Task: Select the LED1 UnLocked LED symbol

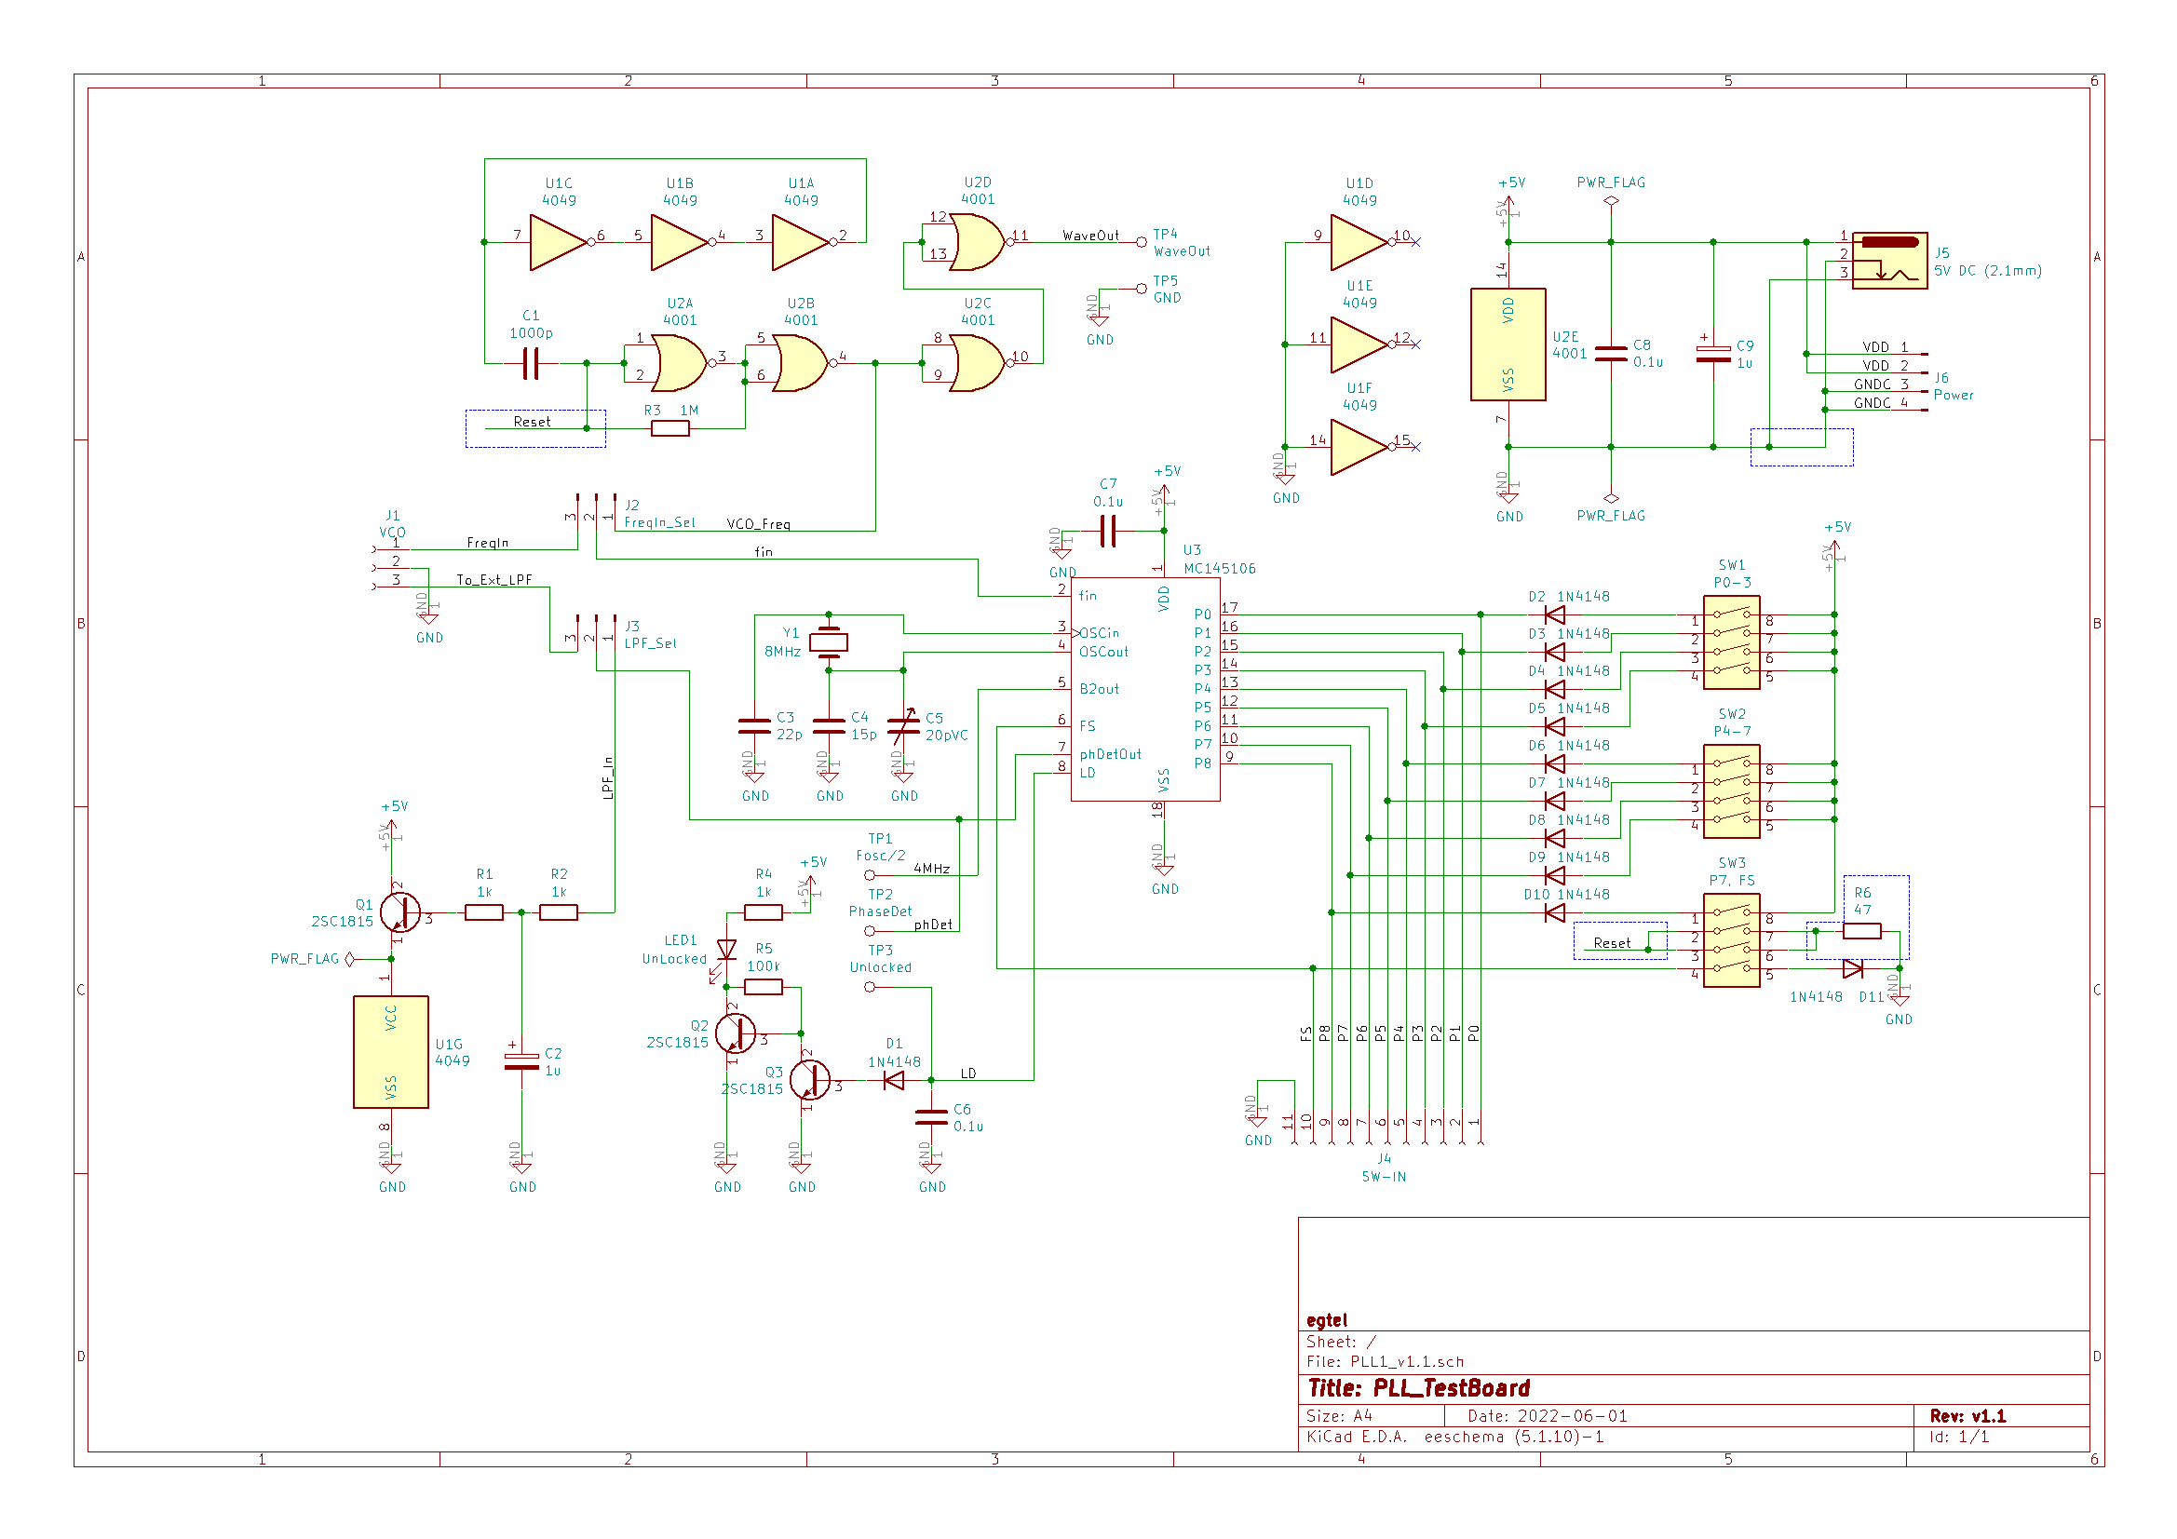Action: 727,950
